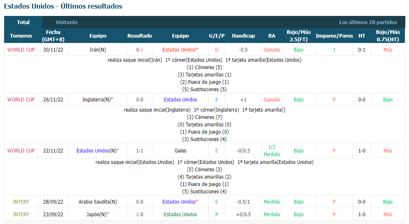Select INTERF label in 23/09/22 row
Image resolution: width=409 pixels, height=224 pixels.
point(21,214)
